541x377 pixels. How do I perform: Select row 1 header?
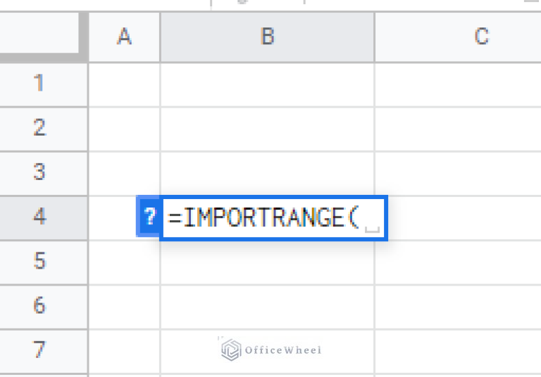tap(39, 84)
